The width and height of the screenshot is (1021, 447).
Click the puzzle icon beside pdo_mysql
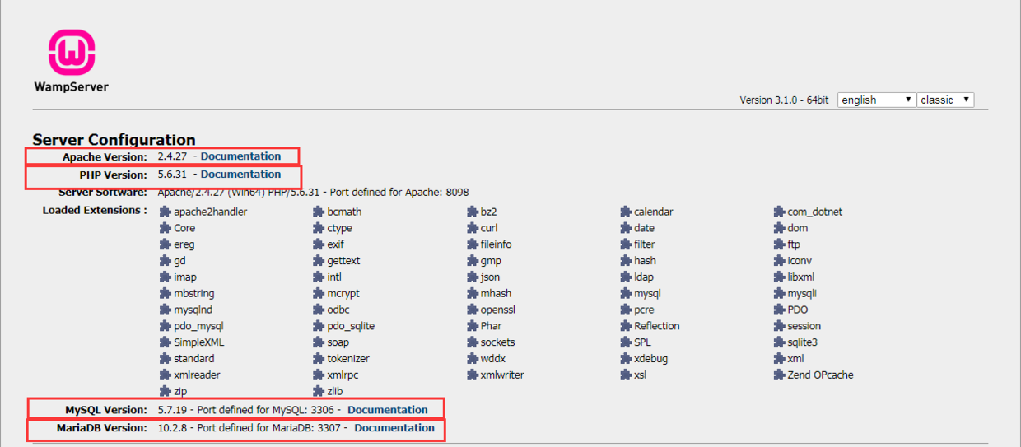(166, 326)
